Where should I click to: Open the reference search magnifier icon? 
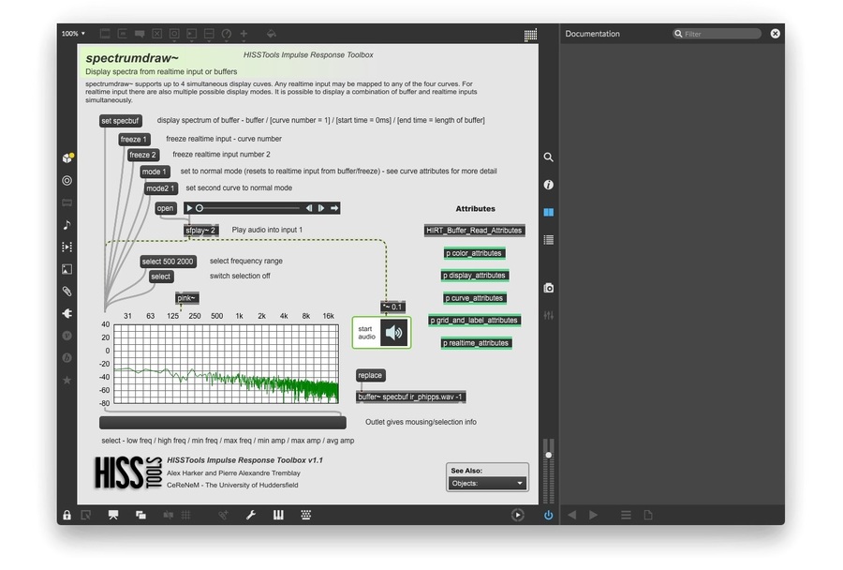coord(548,158)
